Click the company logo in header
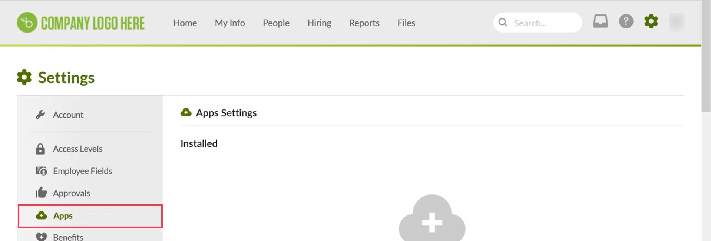711x241 pixels. coord(81,23)
